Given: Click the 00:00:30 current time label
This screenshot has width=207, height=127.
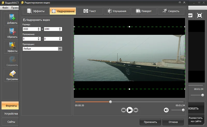Looking at the screenshot, I should 79,105.
